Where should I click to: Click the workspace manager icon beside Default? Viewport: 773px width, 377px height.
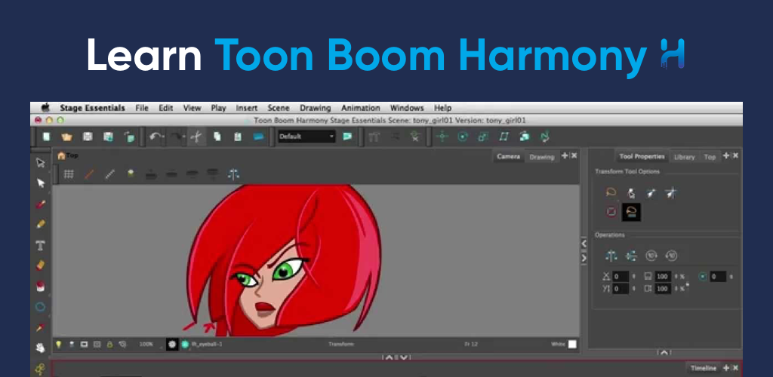347,136
